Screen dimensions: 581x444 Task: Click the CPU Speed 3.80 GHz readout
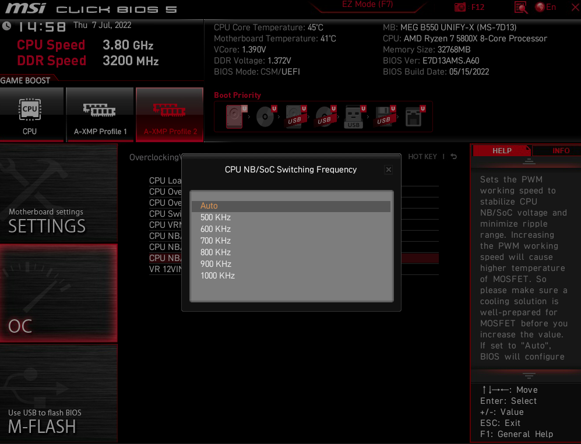coord(85,45)
